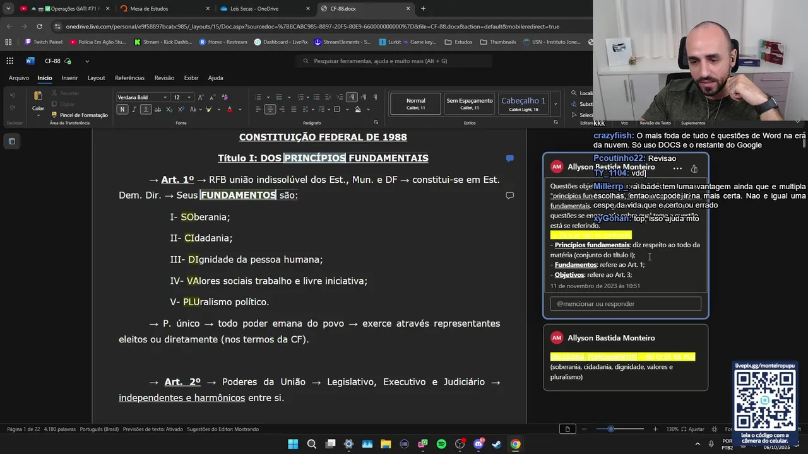Justify the paragraph text

(x=294, y=109)
